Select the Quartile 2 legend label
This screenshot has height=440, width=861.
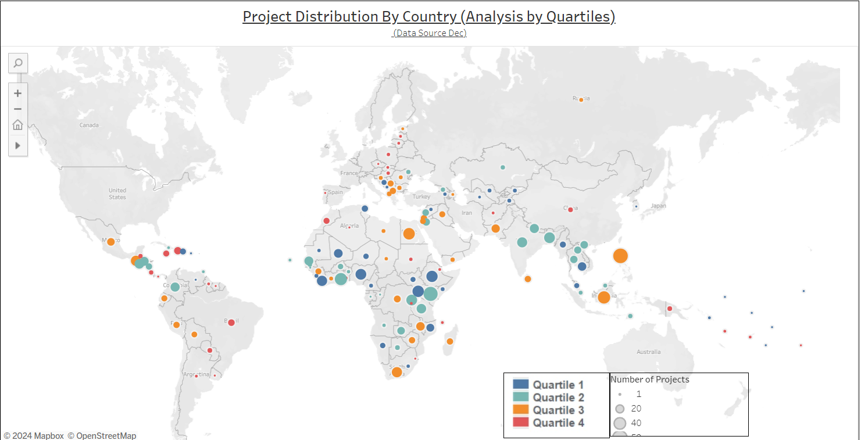(x=558, y=398)
